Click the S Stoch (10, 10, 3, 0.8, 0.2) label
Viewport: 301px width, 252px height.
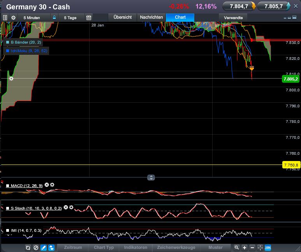pyautogui.click(x=36, y=208)
